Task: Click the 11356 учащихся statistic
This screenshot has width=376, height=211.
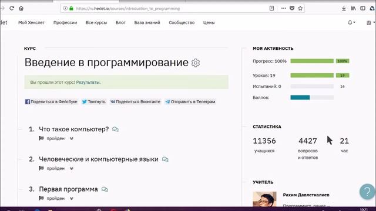Action: pos(264,145)
